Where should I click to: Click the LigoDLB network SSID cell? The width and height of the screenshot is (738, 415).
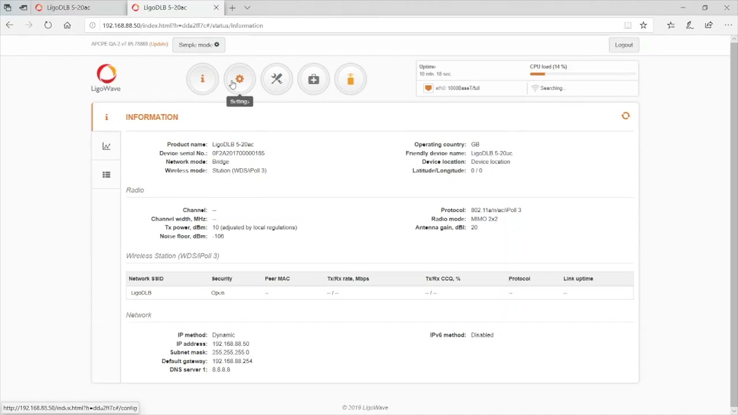point(141,293)
